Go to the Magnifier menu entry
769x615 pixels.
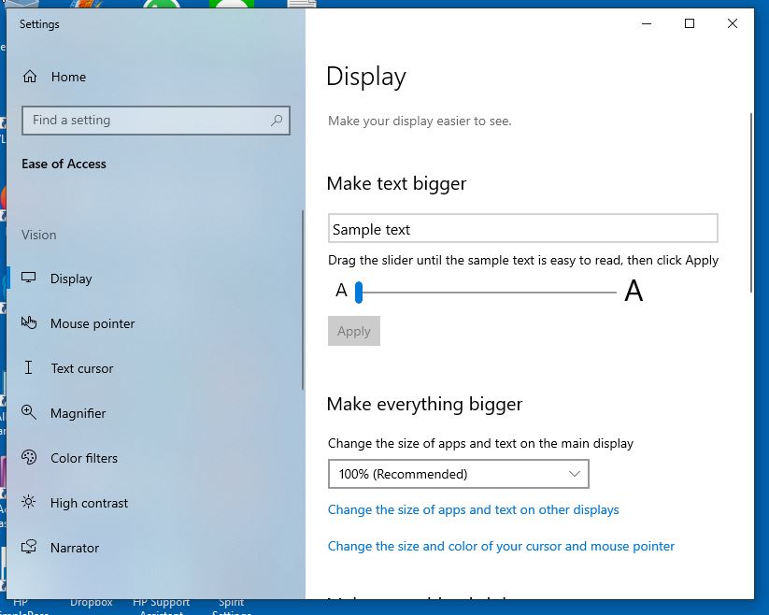pos(78,413)
